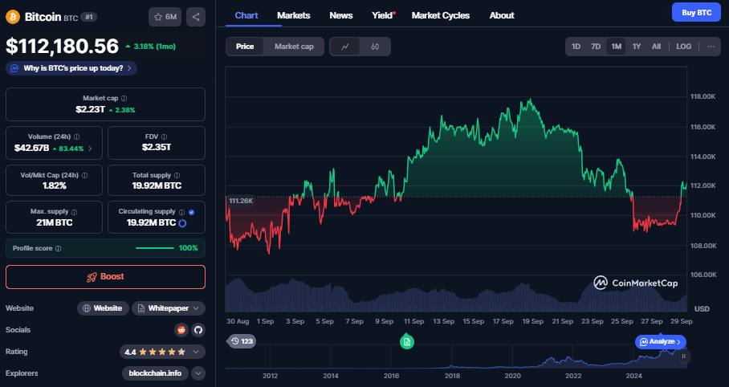Open the About tab
Viewport: 729px width, 387px height.
click(502, 15)
